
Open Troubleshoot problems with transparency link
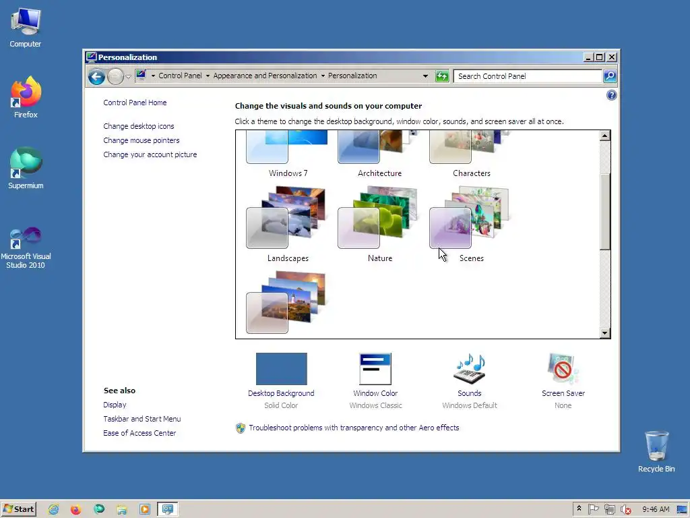[x=354, y=428]
